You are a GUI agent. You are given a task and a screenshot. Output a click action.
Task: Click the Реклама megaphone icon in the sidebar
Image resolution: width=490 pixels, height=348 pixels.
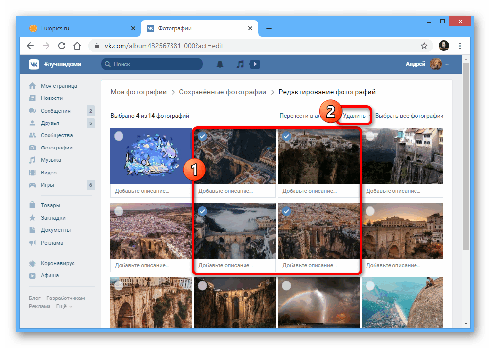point(32,243)
